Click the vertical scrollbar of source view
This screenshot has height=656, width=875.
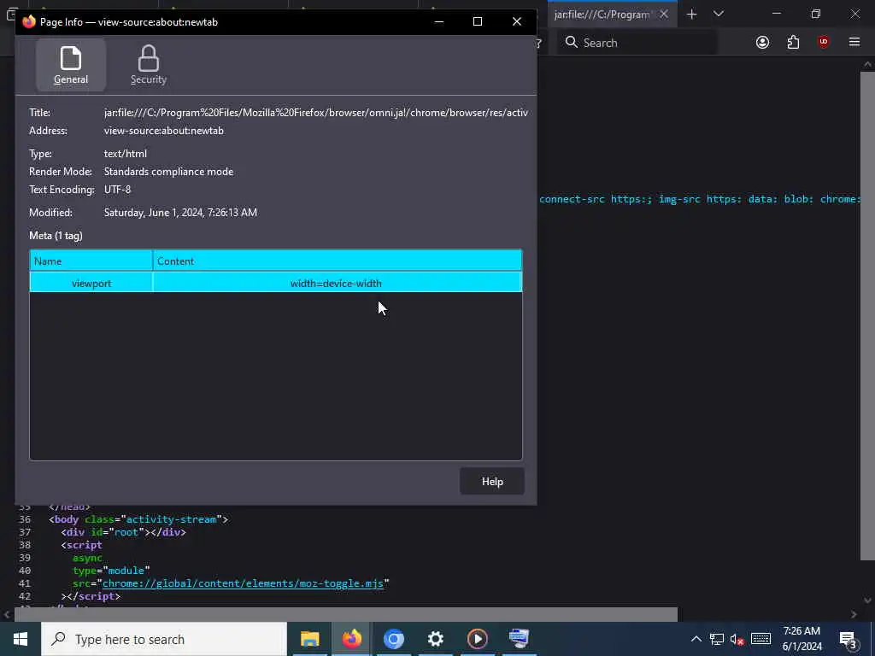(867, 315)
